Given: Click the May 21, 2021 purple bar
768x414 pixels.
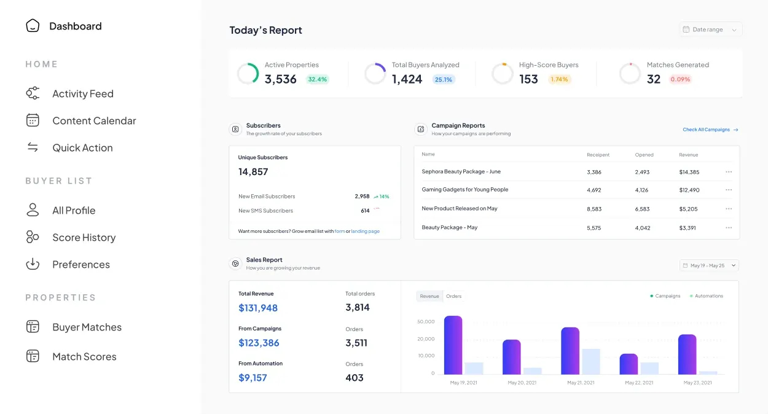Looking at the screenshot, I should [570, 351].
